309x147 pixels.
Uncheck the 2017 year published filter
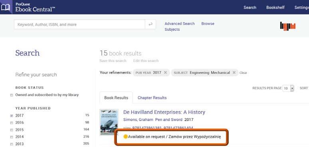point(12,116)
